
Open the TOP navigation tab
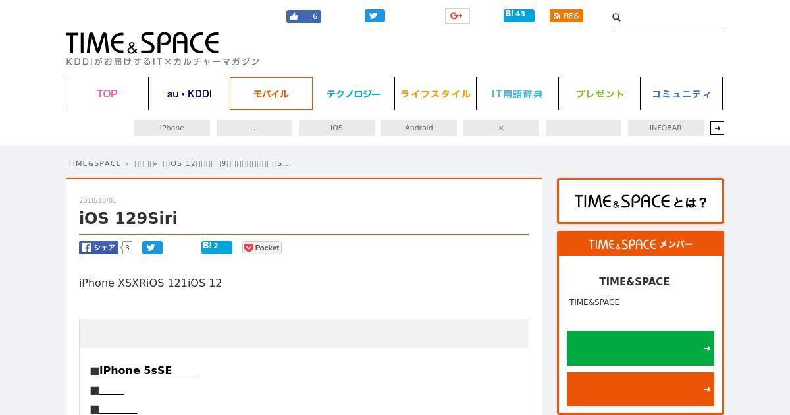(107, 94)
